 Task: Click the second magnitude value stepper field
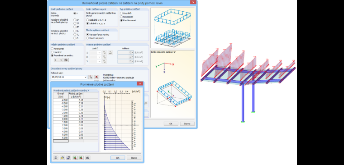[x=125, y=57]
